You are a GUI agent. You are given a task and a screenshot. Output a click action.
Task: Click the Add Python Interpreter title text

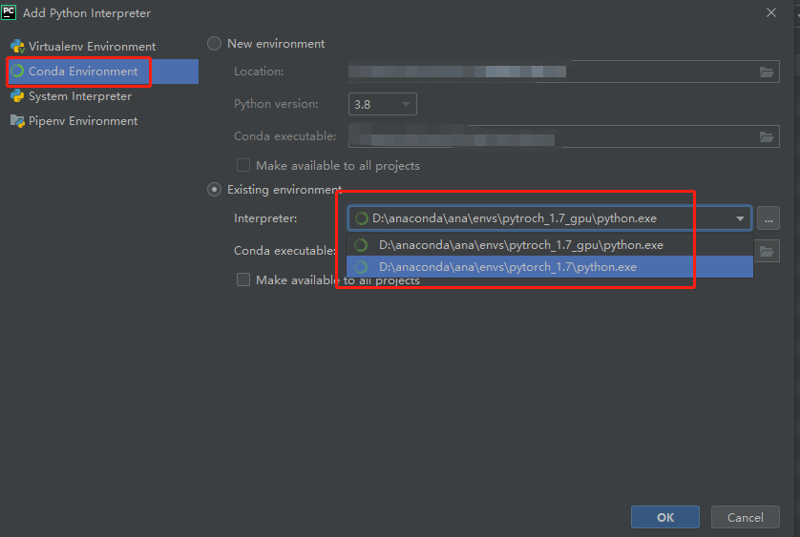[87, 13]
